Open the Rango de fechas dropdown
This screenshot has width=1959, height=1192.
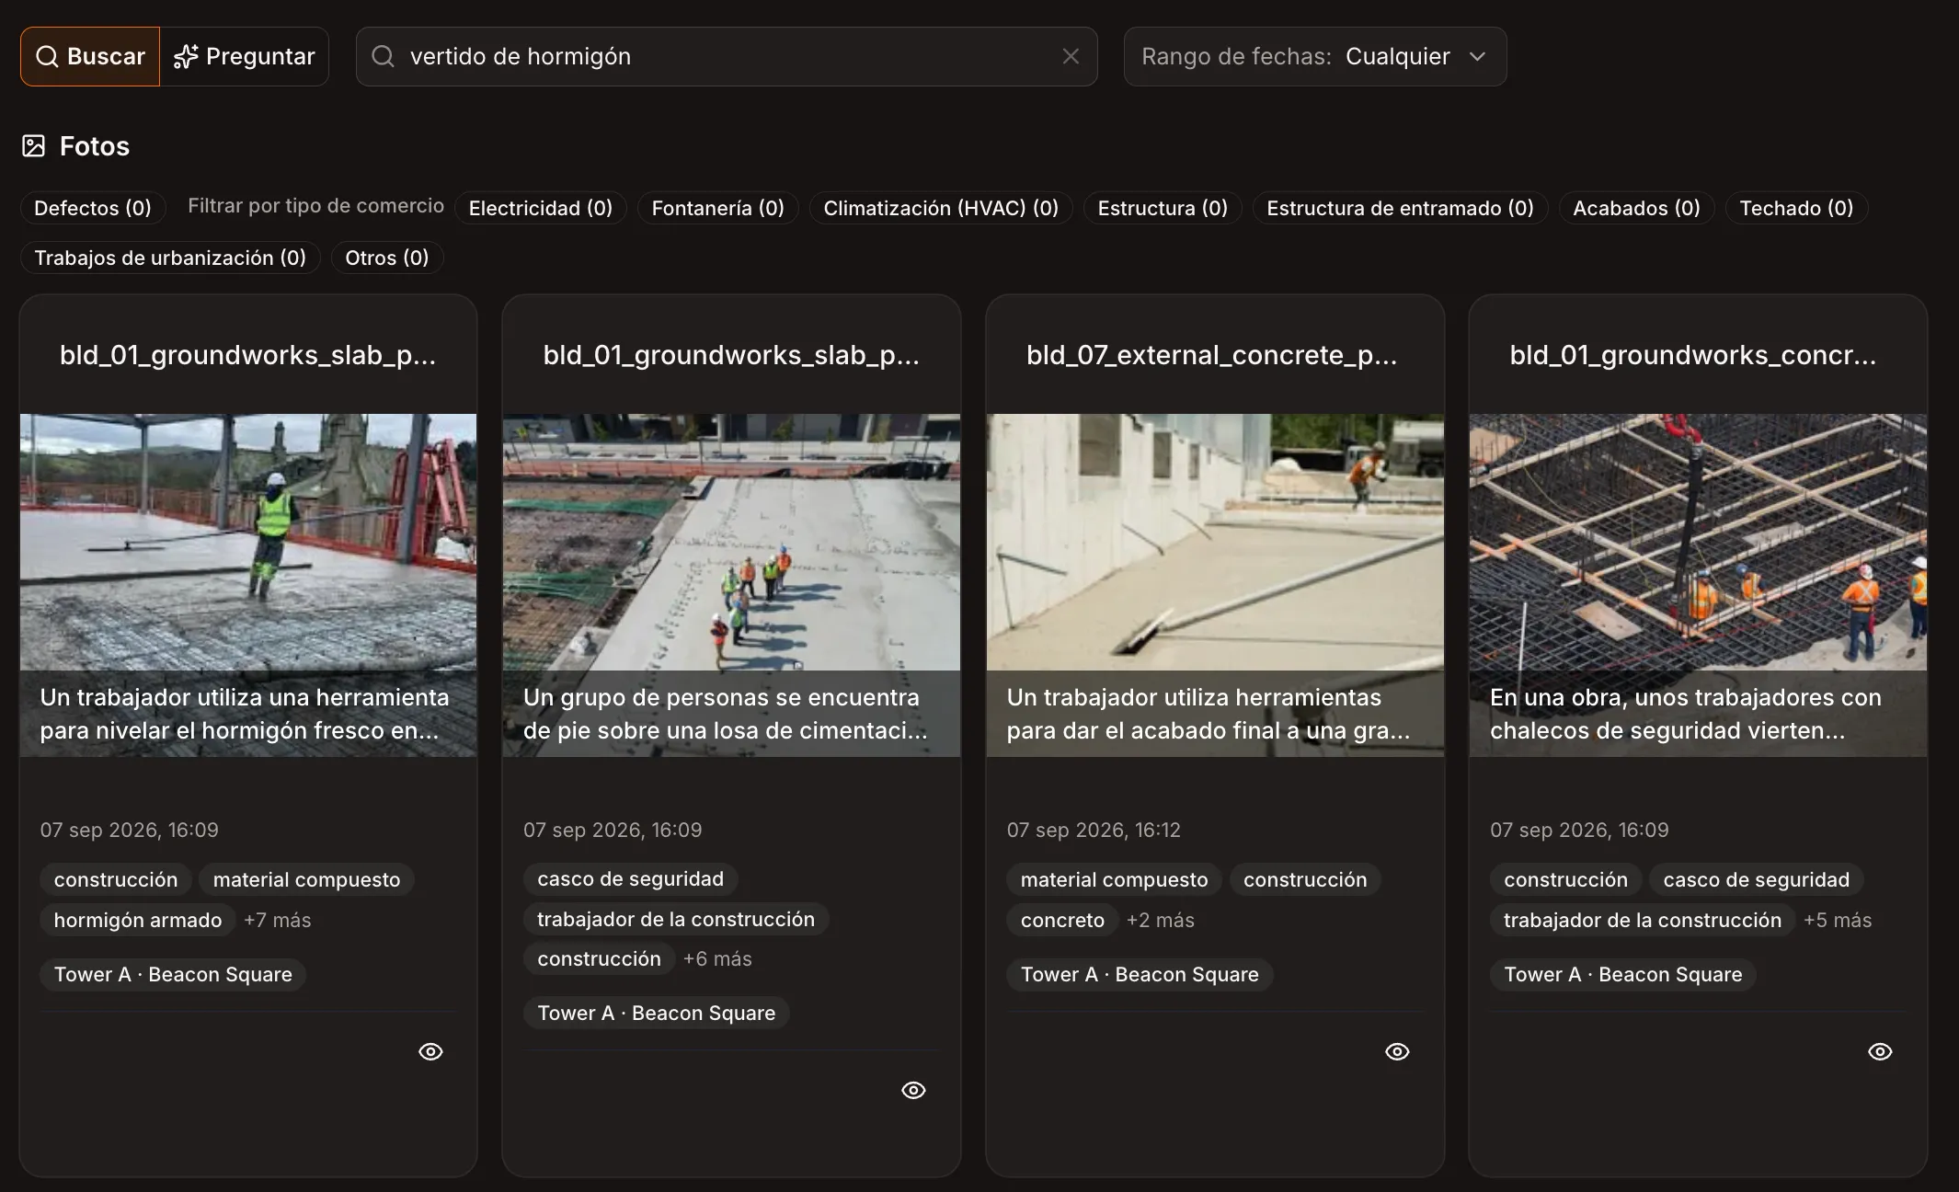pyautogui.click(x=1315, y=56)
